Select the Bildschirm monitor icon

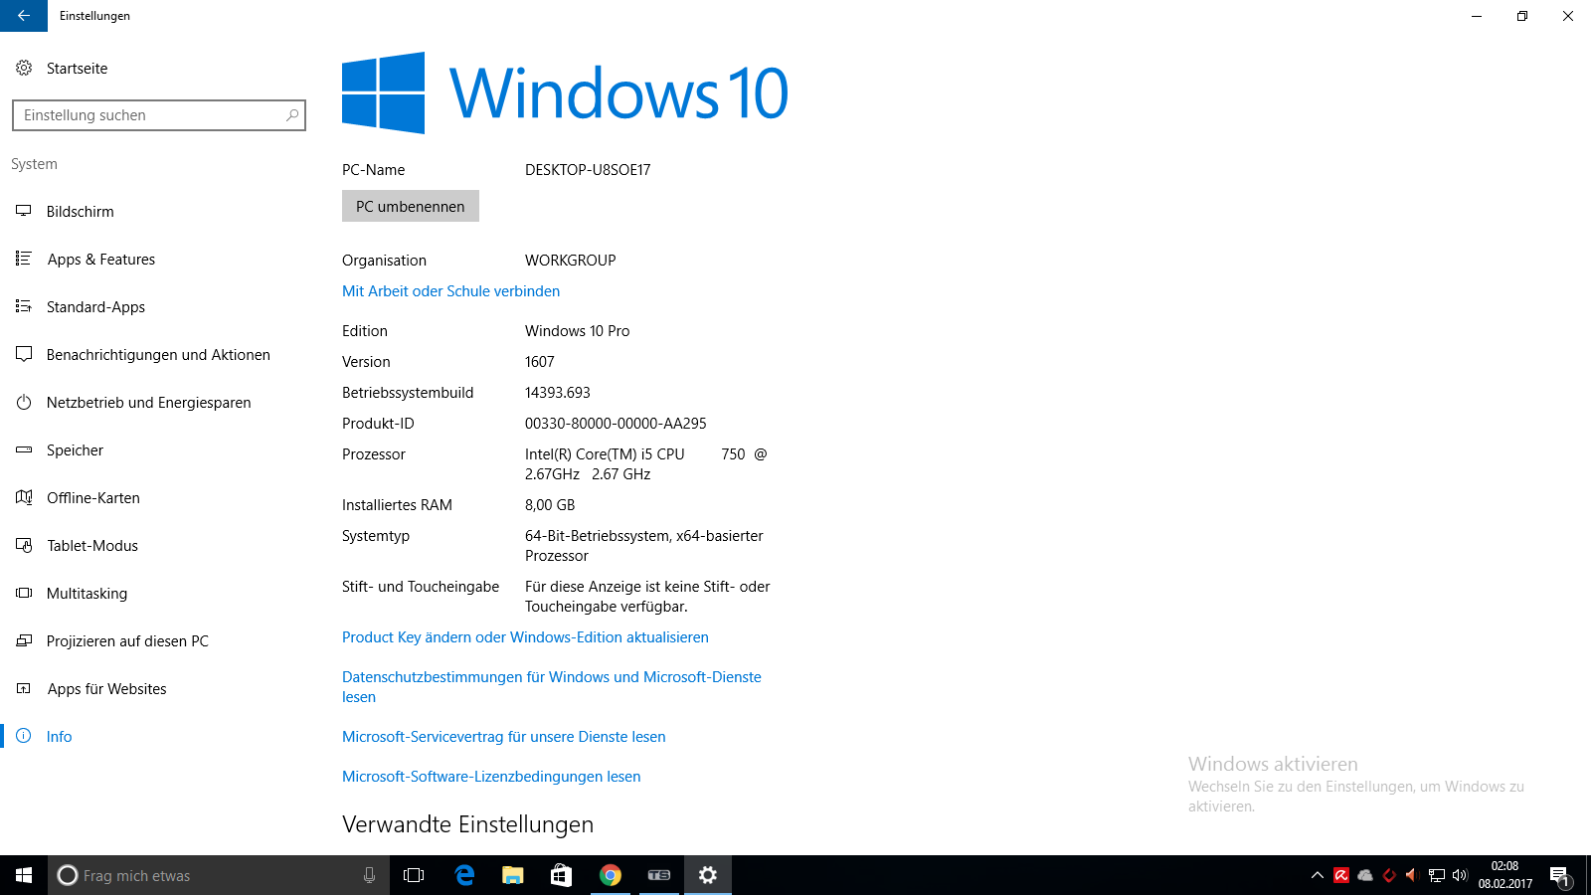tap(24, 211)
